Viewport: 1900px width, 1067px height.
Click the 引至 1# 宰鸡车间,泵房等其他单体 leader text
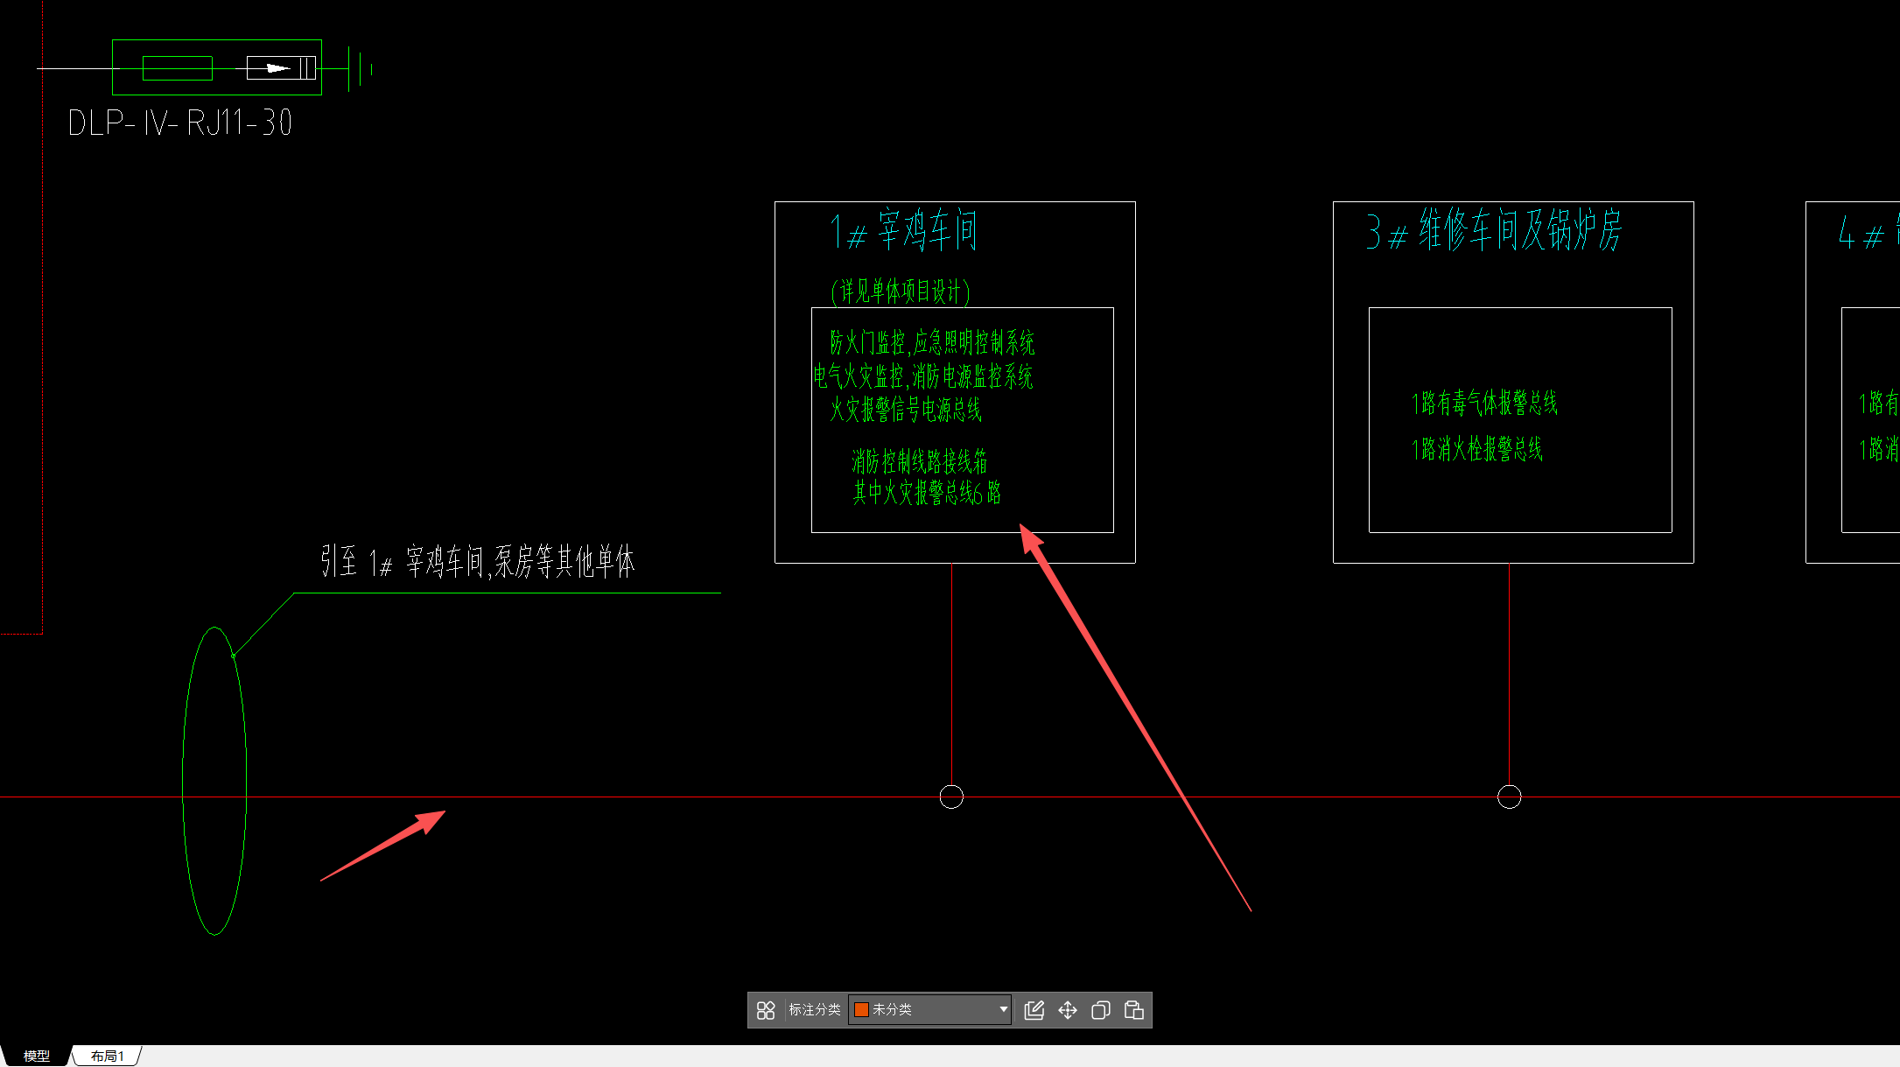click(477, 562)
